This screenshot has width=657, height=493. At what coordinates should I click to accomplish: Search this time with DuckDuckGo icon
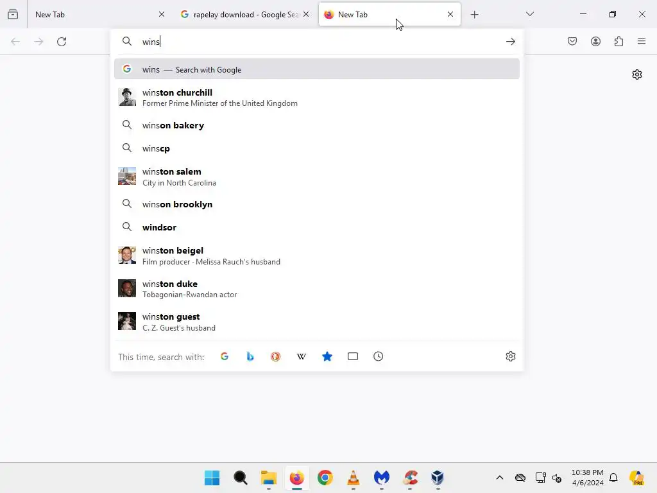(275, 356)
